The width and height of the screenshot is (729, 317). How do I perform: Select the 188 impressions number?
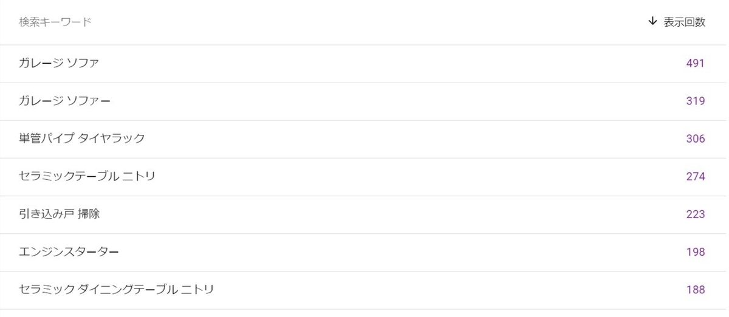696,289
